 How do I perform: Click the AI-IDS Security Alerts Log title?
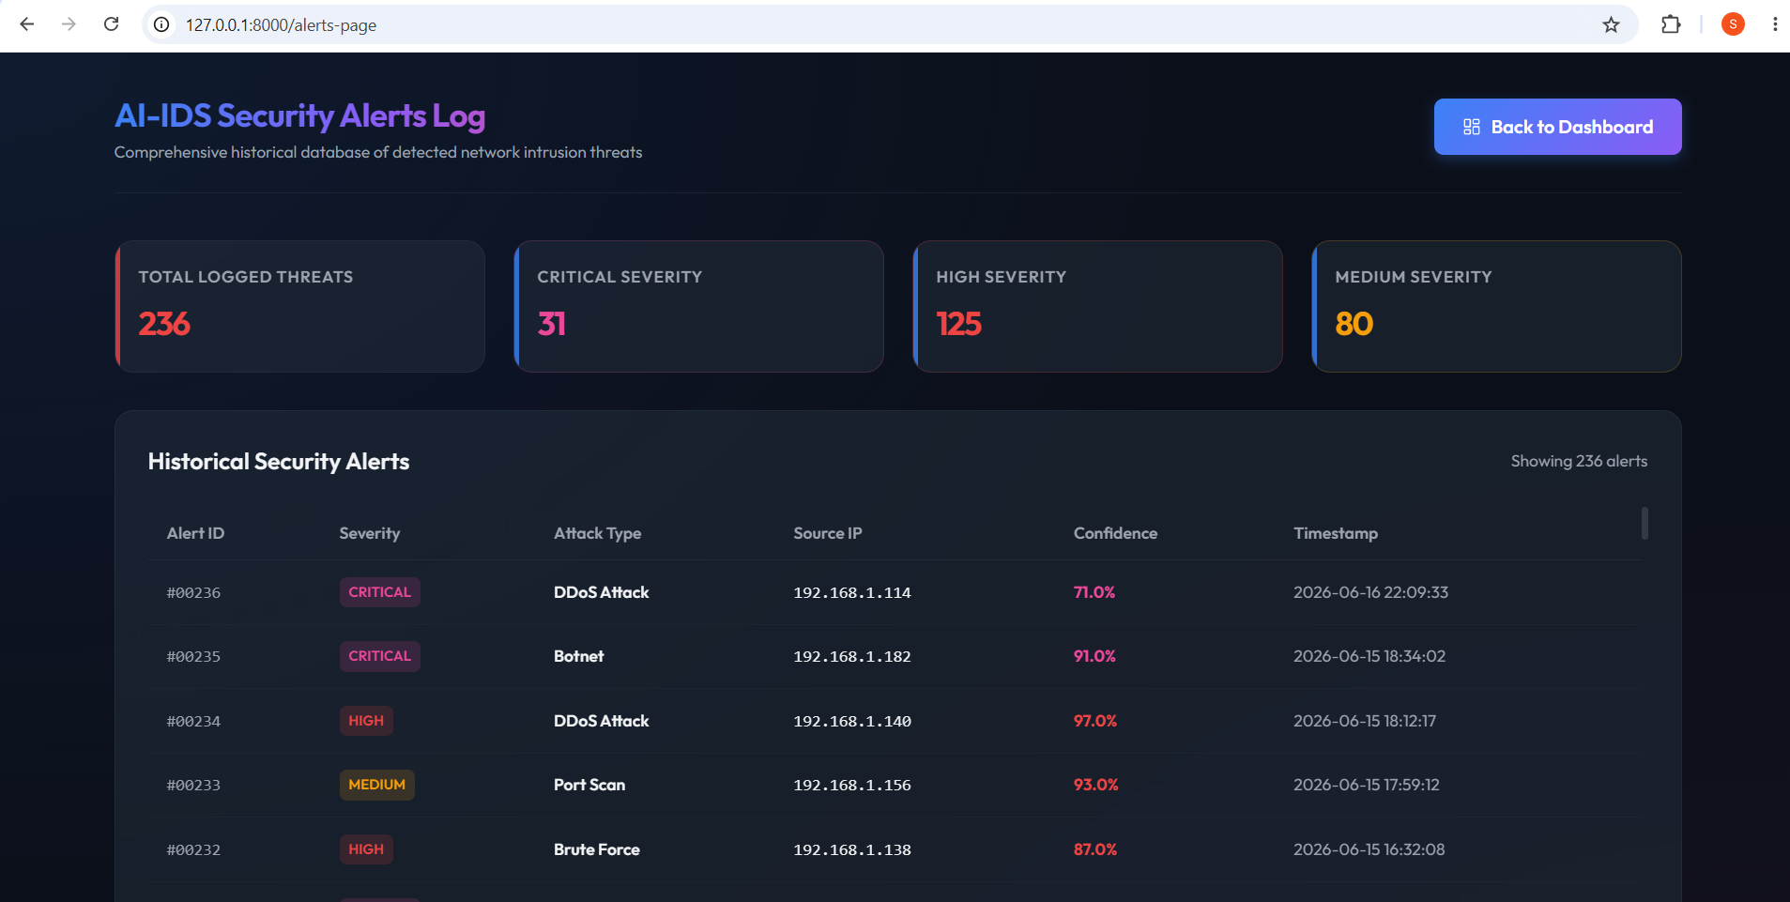pyautogui.click(x=299, y=115)
